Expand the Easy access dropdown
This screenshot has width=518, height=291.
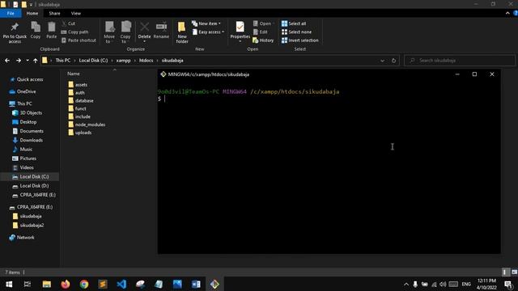209,32
